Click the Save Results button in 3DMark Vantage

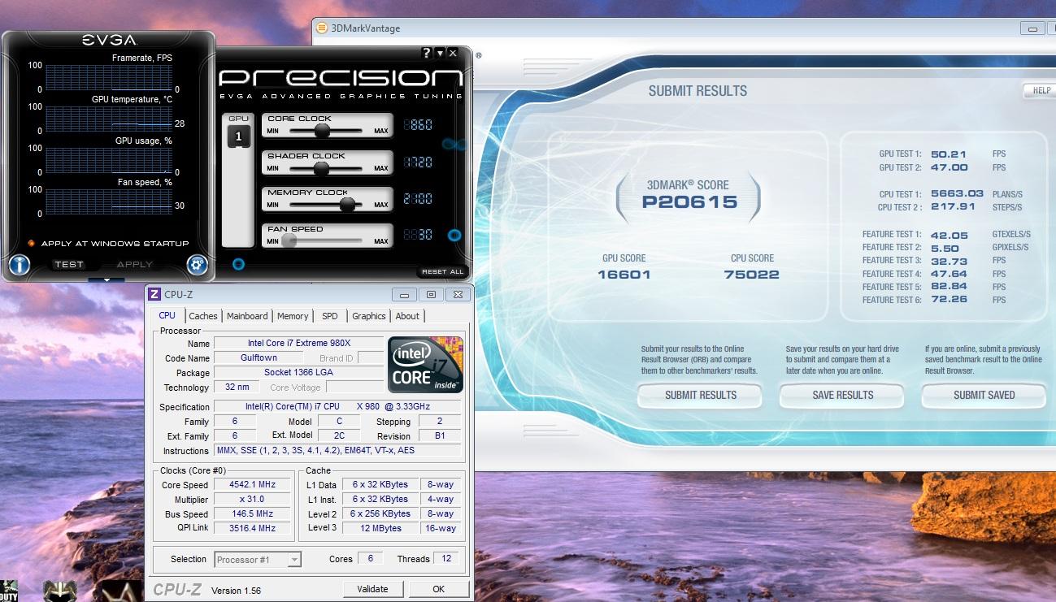pyautogui.click(x=842, y=396)
